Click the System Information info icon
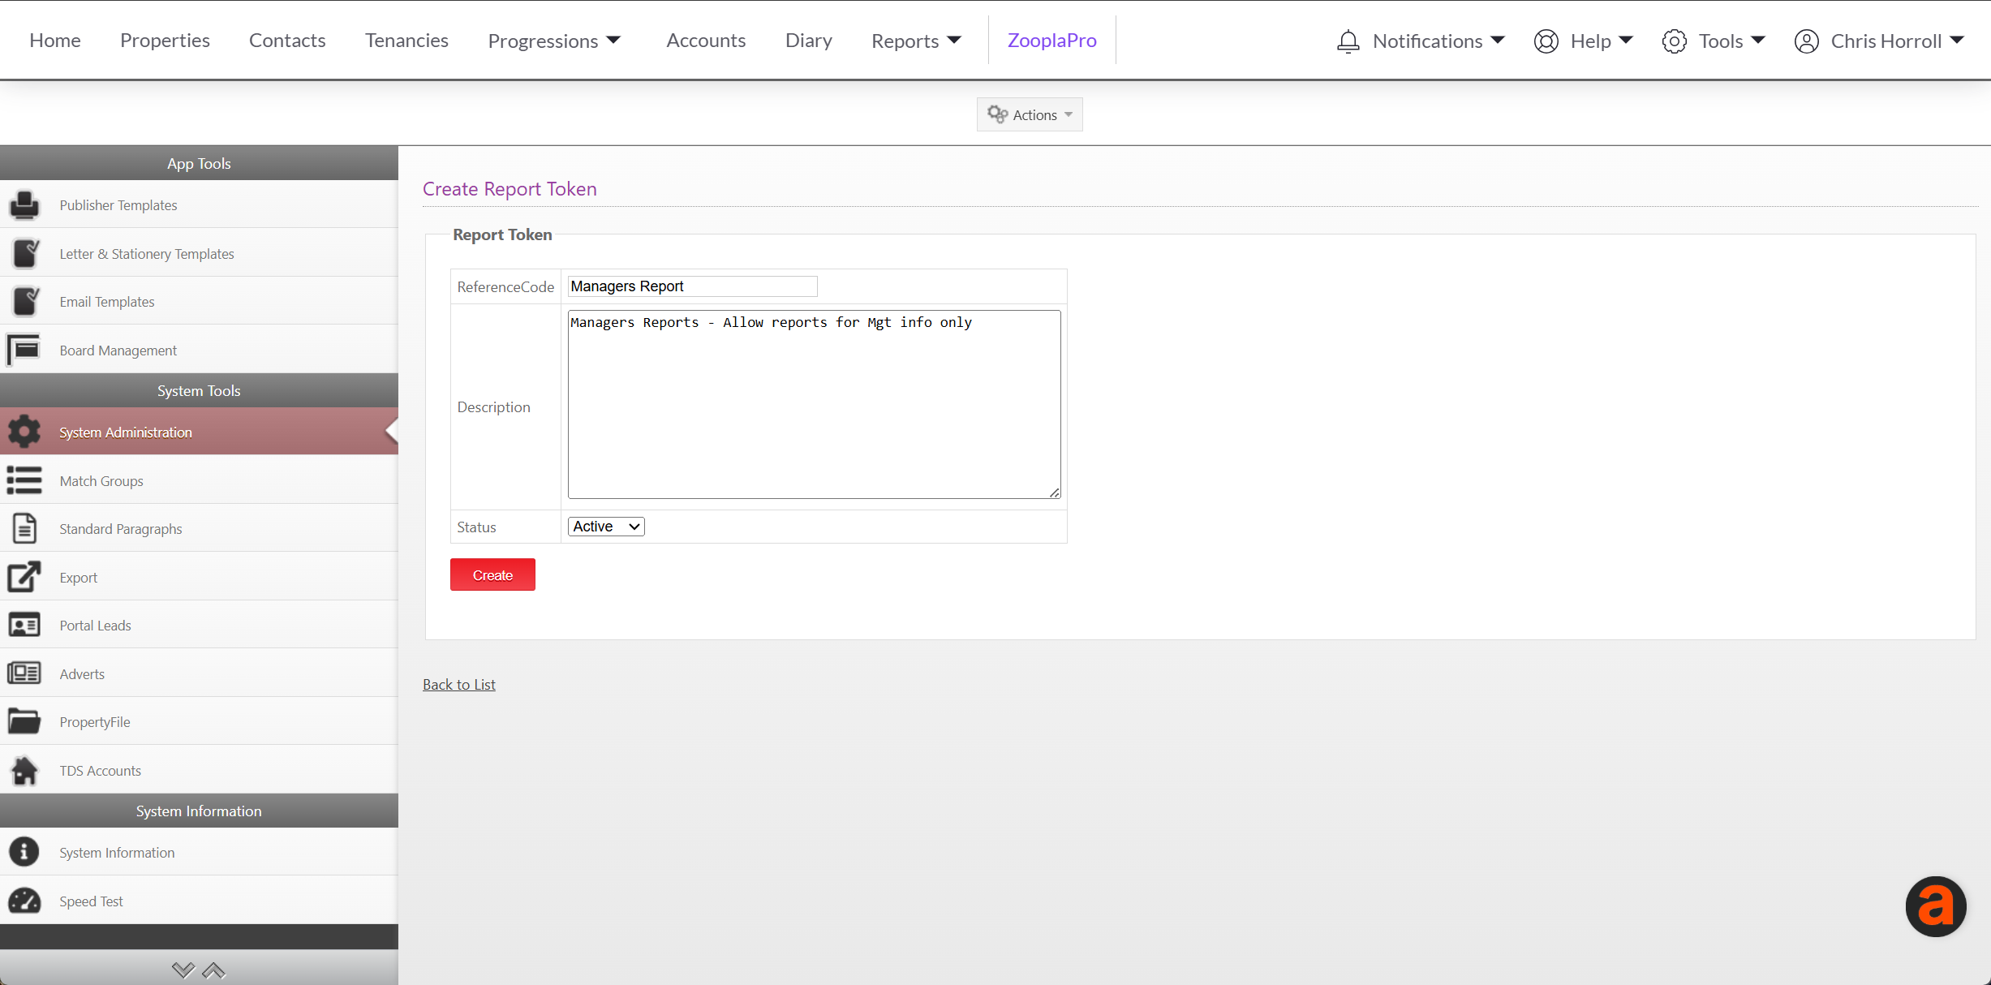1991x985 pixels. (x=24, y=852)
